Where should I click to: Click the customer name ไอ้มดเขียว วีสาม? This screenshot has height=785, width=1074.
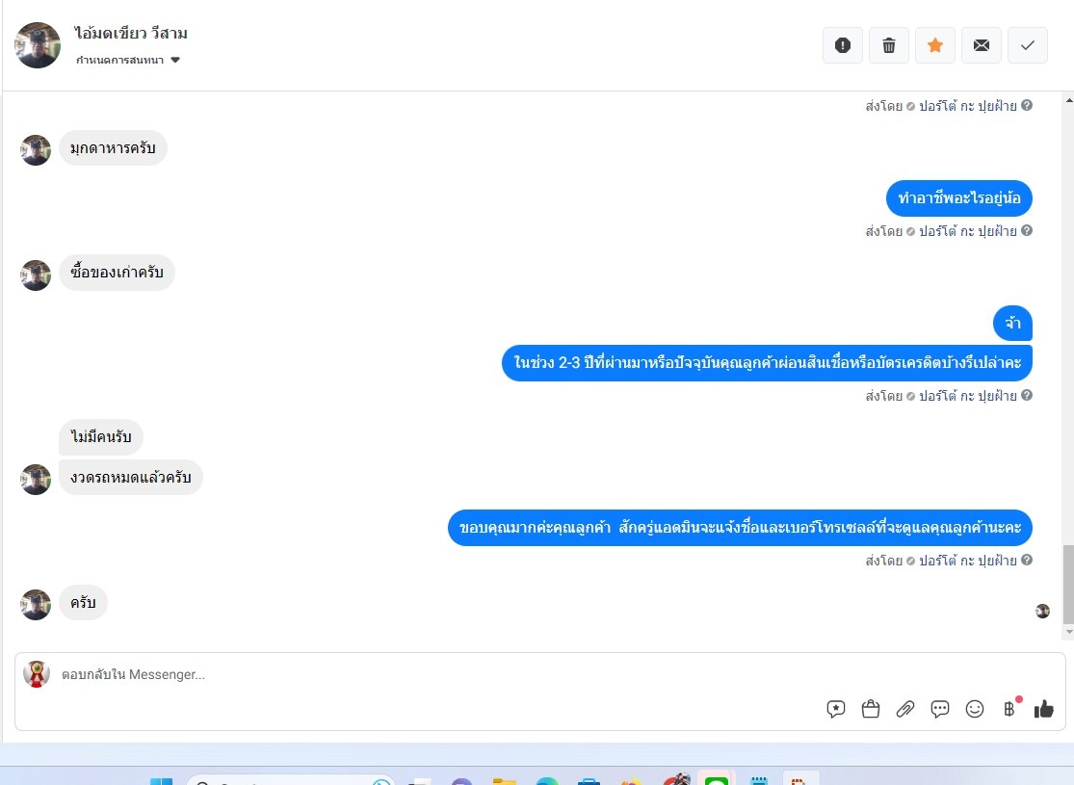coord(131,33)
